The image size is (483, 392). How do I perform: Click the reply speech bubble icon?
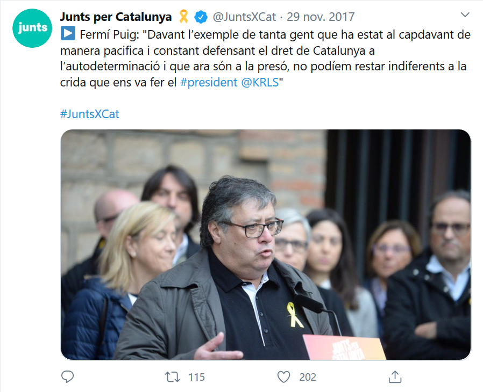click(67, 376)
